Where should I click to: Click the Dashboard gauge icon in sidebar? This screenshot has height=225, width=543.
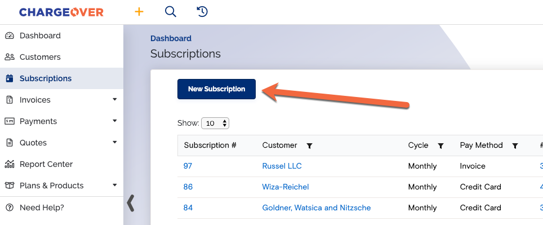pyautogui.click(x=10, y=36)
